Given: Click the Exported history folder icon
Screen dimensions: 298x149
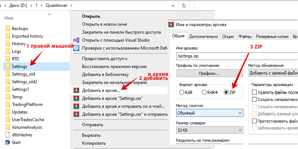Looking at the screenshot, I should click(8, 36).
